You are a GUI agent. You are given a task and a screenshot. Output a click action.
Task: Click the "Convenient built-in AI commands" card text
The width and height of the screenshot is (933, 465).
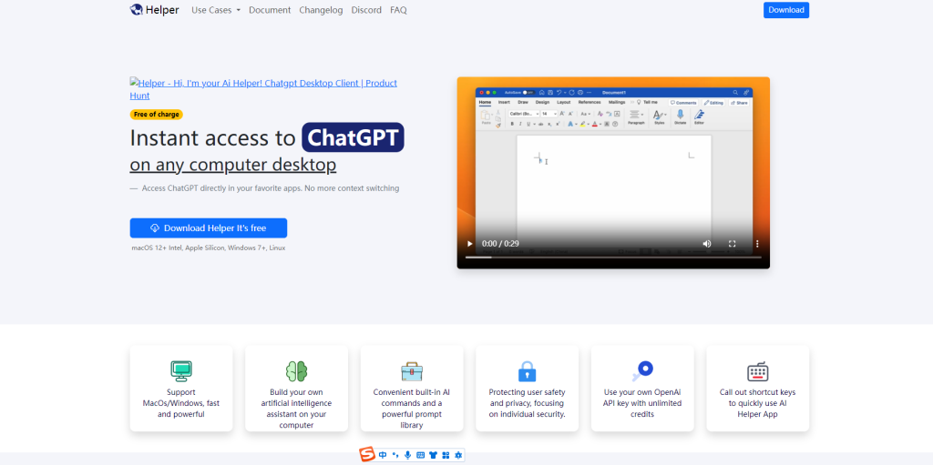(412, 409)
